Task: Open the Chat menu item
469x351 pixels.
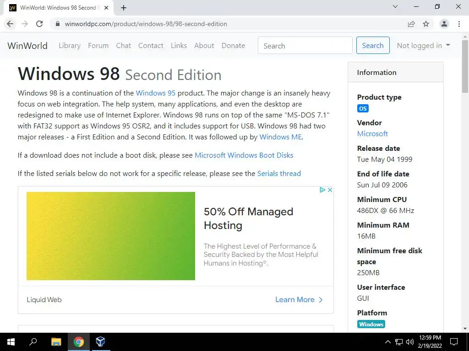Action: tap(124, 46)
